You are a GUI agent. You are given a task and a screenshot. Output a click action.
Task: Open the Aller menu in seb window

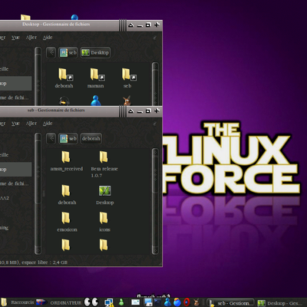[x=31, y=124]
